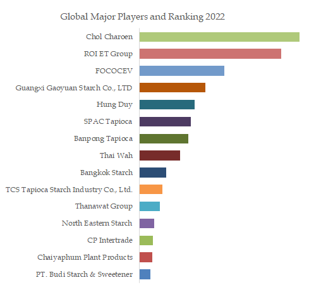Click the blue FOCOCEV bar
This screenshot has width=321, height=292.
coord(182,71)
